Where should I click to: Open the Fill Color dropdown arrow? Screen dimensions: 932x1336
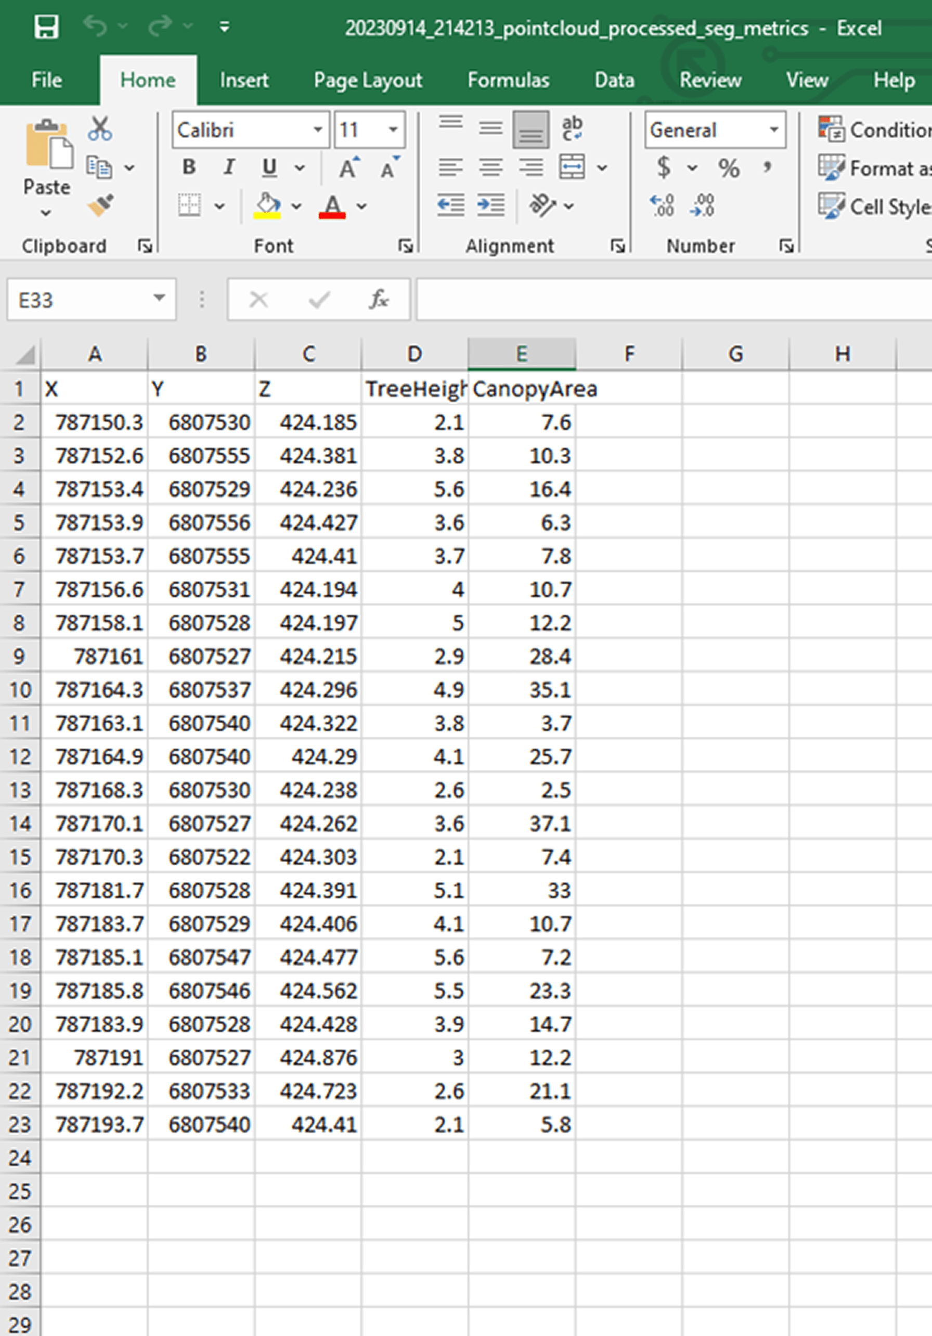pyautogui.click(x=296, y=207)
